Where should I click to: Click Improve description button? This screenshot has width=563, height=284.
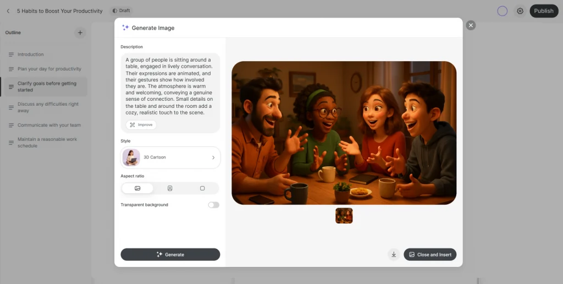point(141,125)
